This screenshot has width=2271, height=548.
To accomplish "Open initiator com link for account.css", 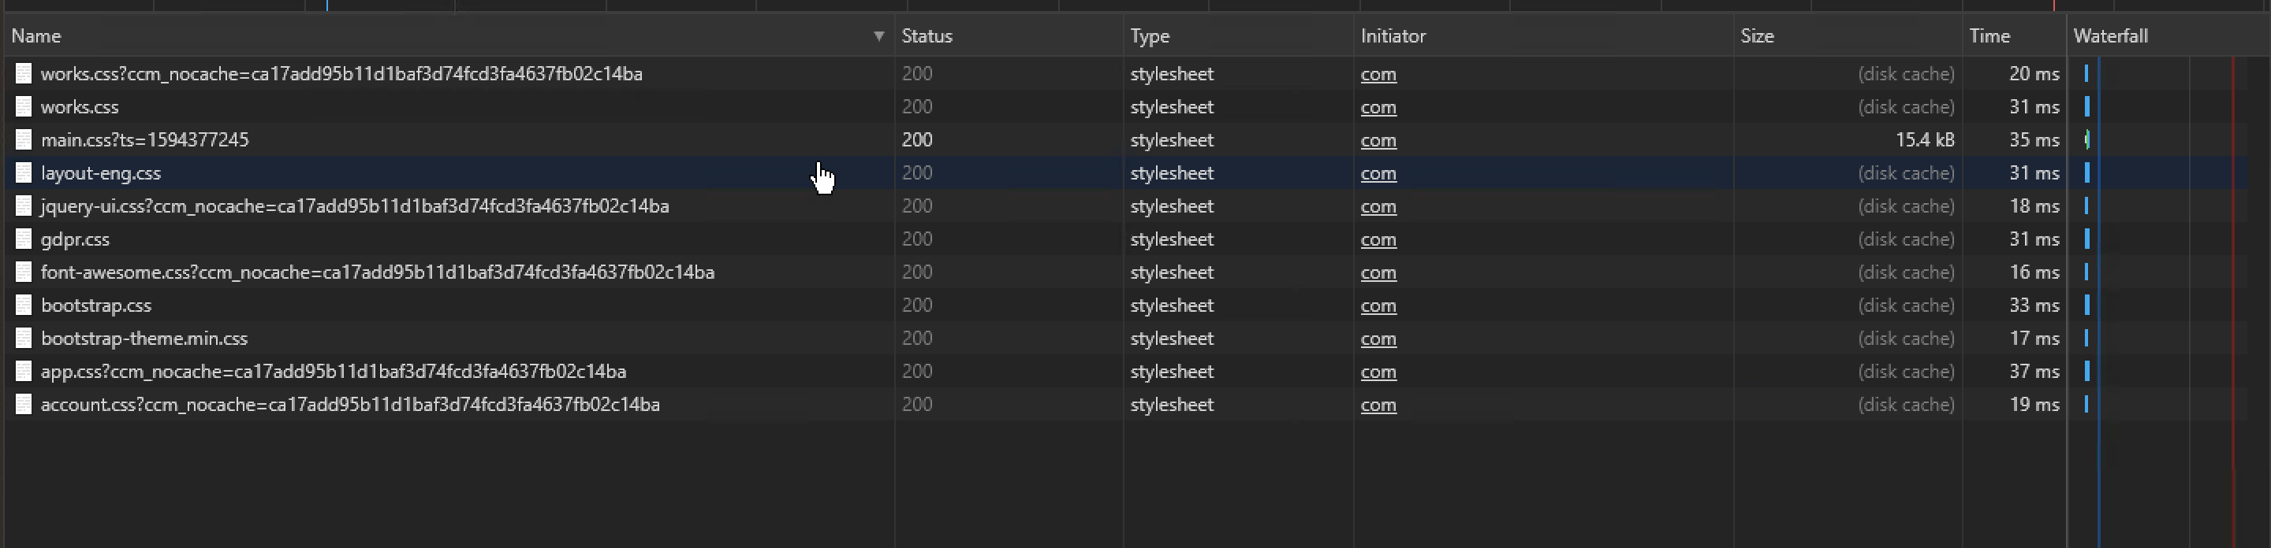I will [x=1378, y=405].
